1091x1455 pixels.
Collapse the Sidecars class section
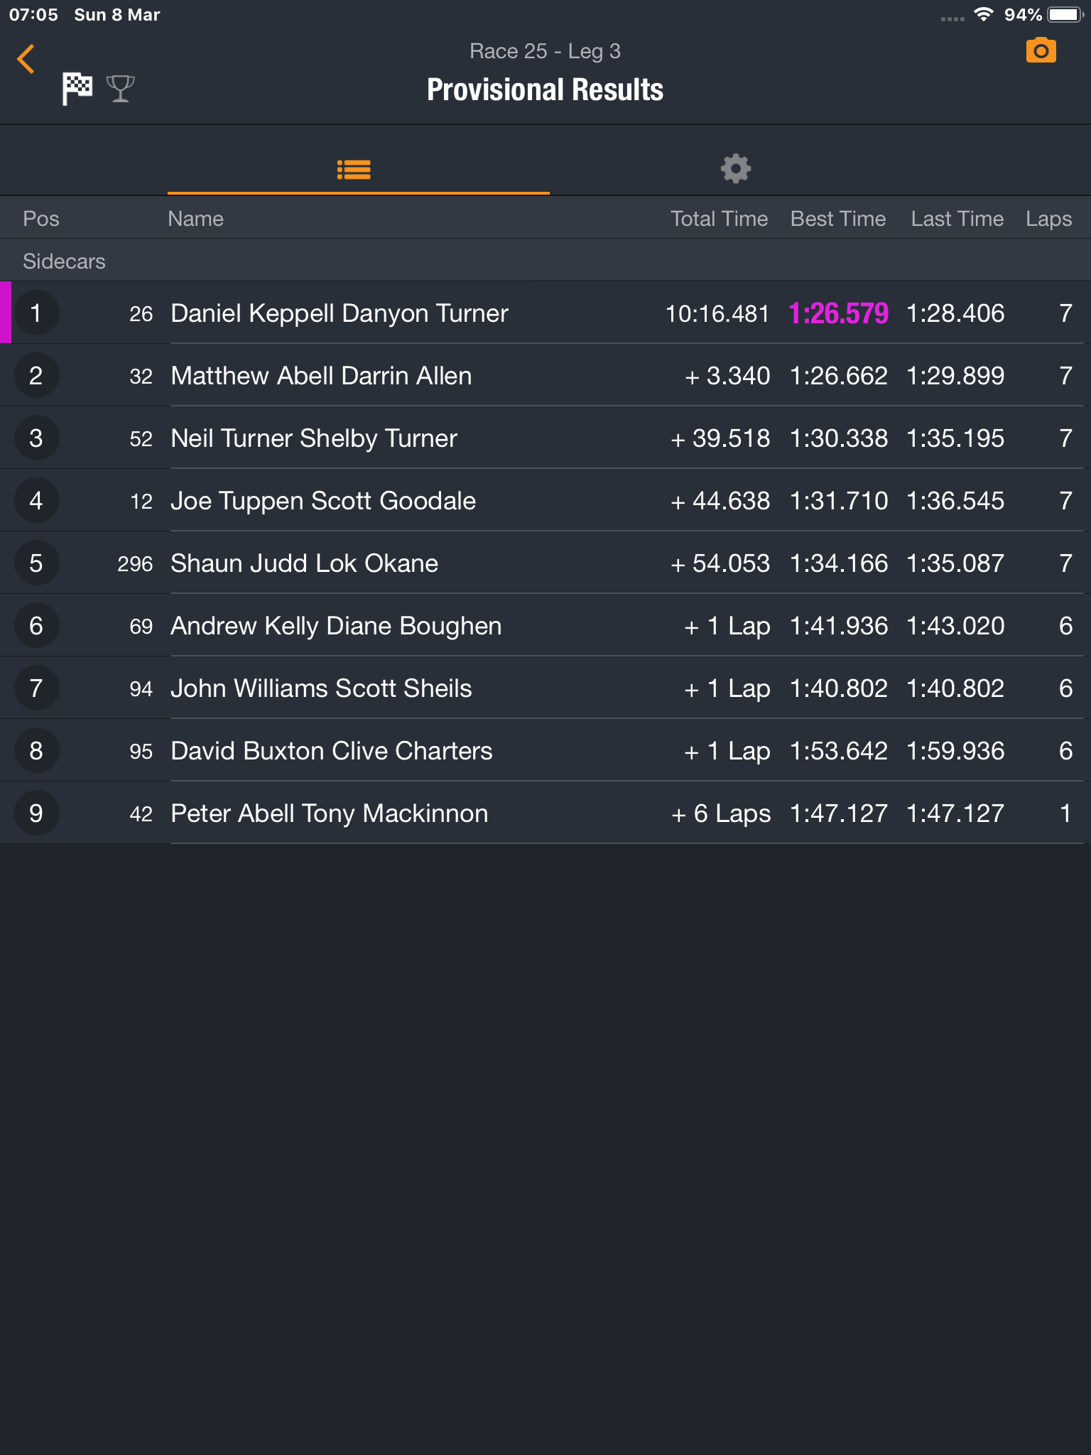pos(545,261)
